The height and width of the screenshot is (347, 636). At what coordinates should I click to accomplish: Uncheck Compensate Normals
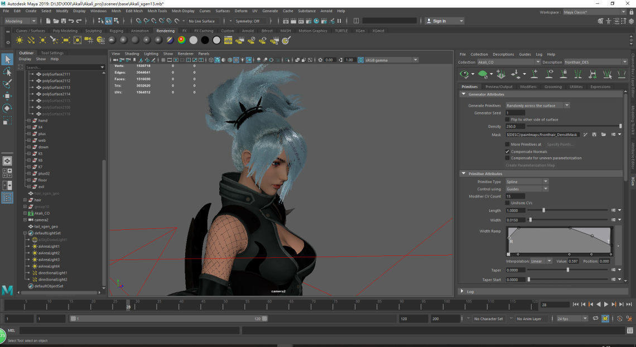point(507,152)
